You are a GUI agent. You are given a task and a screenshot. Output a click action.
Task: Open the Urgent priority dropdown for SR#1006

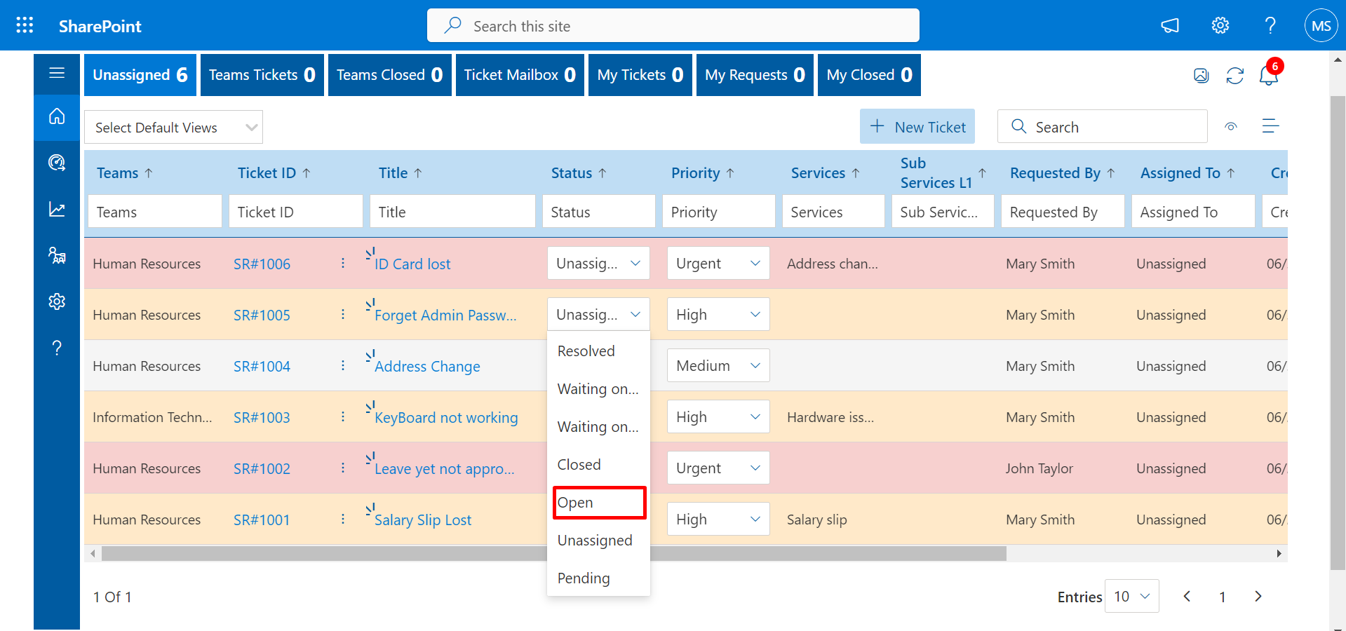click(718, 263)
